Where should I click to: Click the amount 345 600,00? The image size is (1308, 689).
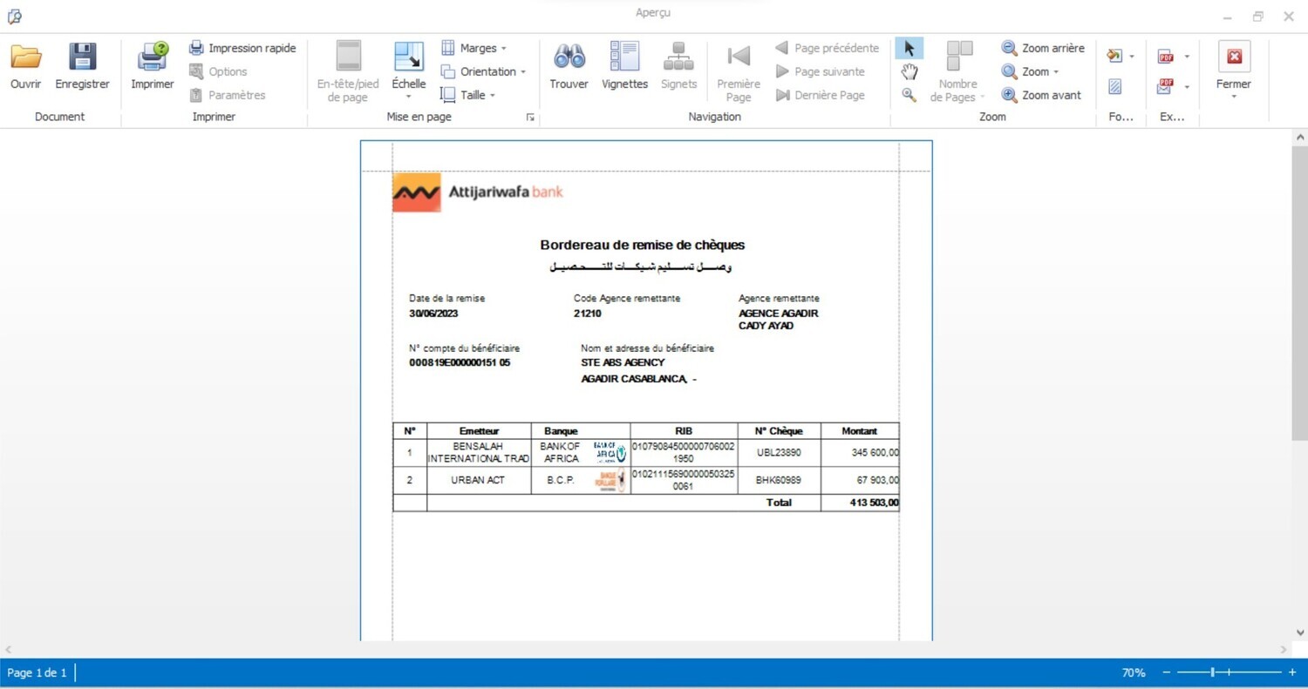click(875, 453)
